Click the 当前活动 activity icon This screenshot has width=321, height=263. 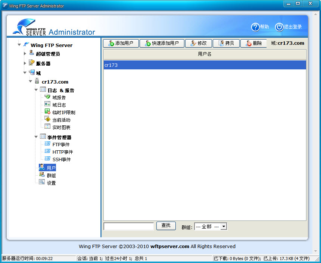pos(47,119)
